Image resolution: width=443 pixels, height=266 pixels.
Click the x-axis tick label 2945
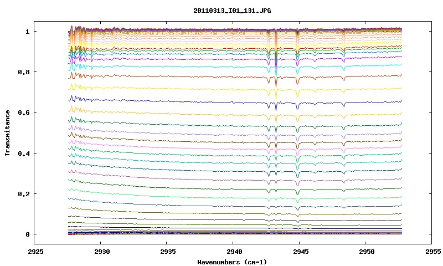[300, 252]
